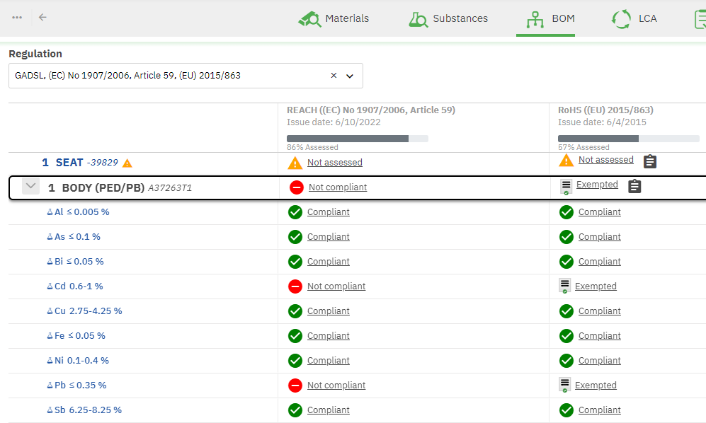The height and width of the screenshot is (423, 706).
Task: Click the clipboard icon in BODY row
Action: pos(634,187)
